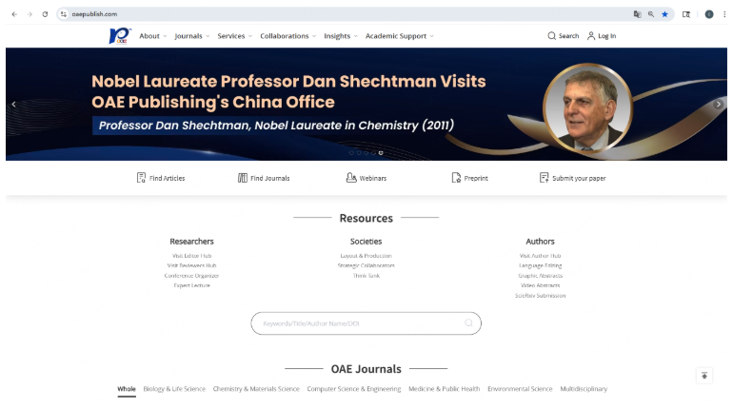Viewport: 733px width, 409px height.
Task: Select the Computer Science & Engineering tab
Action: click(x=354, y=389)
